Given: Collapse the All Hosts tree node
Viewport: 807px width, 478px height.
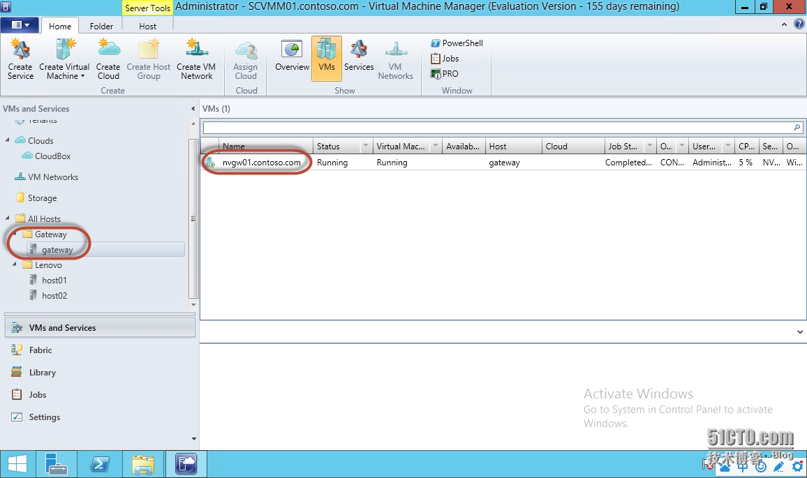Looking at the screenshot, I should pos(7,218).
